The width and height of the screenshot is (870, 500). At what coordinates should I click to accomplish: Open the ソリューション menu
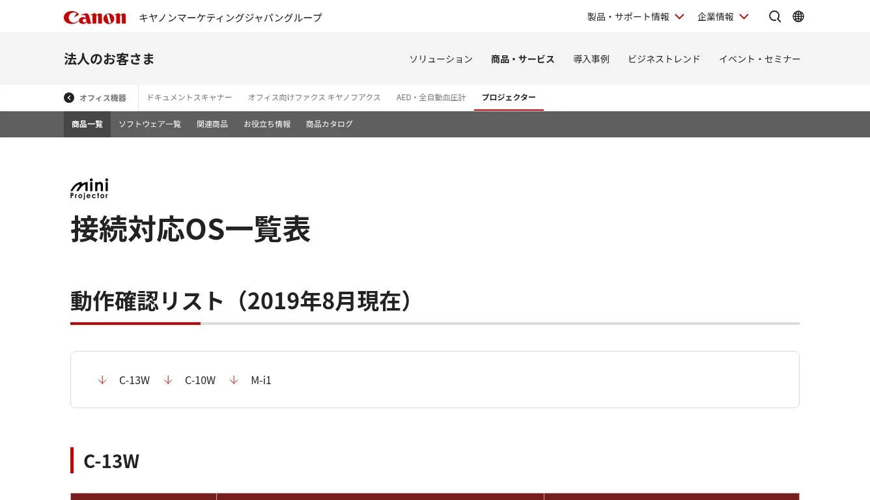tap(441, 59)
